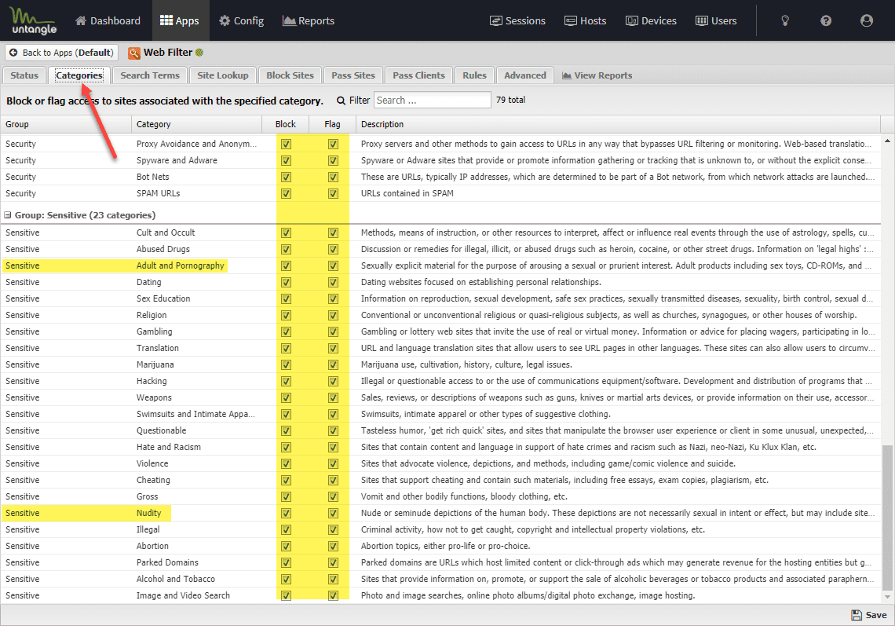
Task: Toggle the Flag checkbox for Gambling
Action: [332, 331]
